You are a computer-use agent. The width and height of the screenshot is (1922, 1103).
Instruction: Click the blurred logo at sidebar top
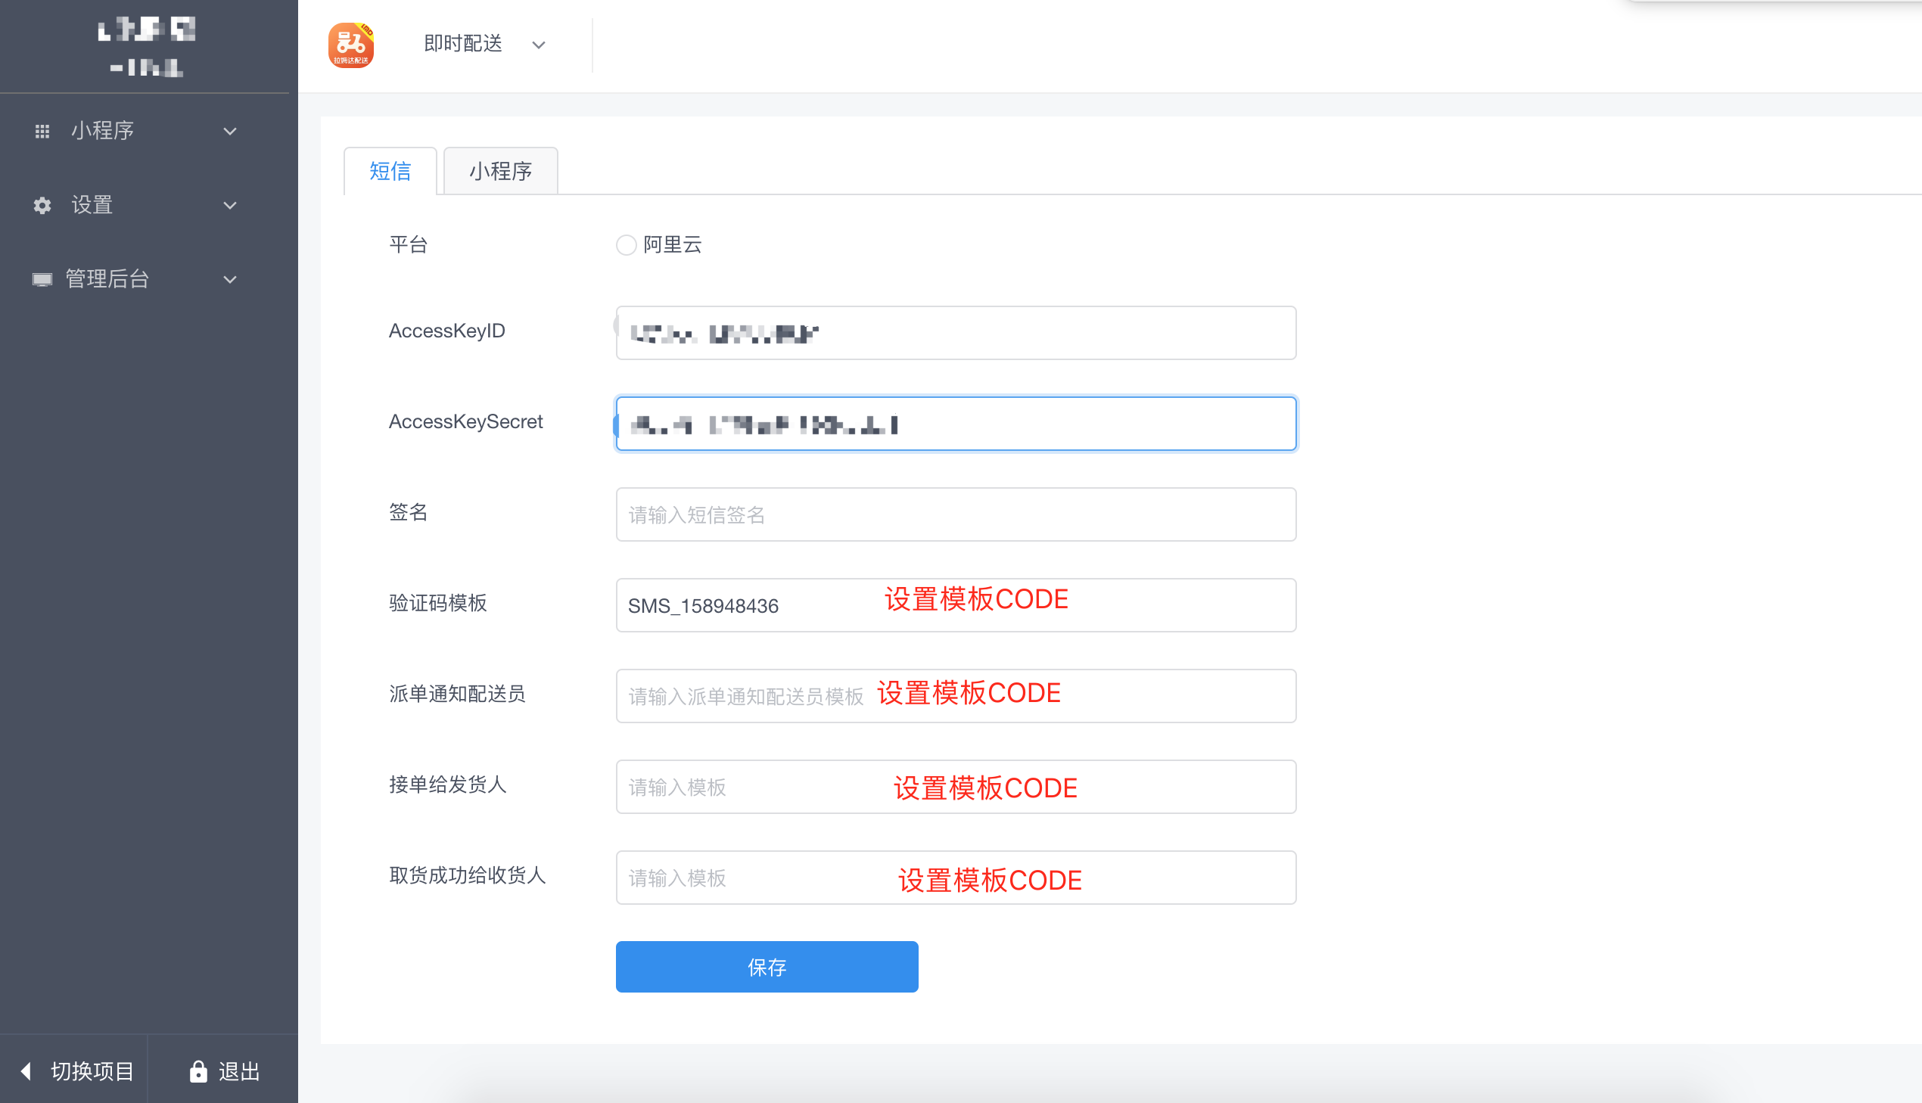[147, 47]
